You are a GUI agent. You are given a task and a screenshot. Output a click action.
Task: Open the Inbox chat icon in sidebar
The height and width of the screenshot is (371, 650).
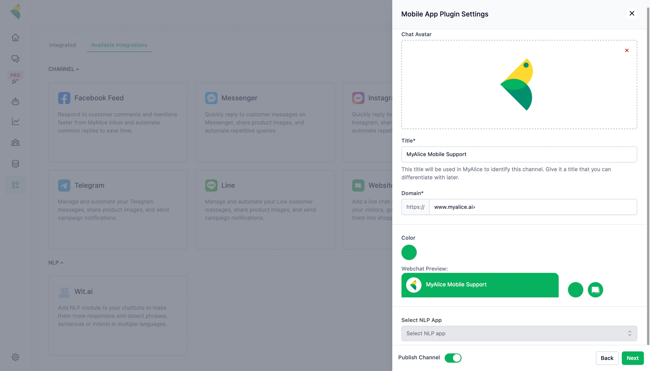point(15,59)
